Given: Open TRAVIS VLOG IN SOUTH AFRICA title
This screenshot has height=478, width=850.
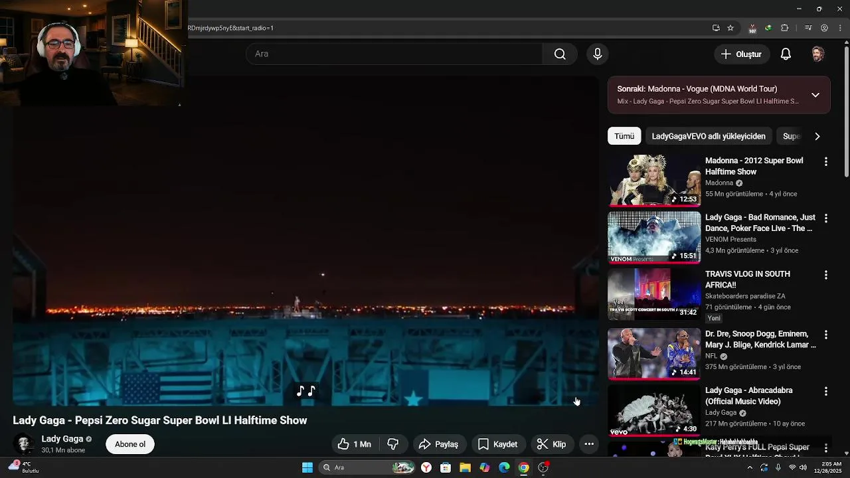Looking at the screenshot, I should click(x=748, y=279).
